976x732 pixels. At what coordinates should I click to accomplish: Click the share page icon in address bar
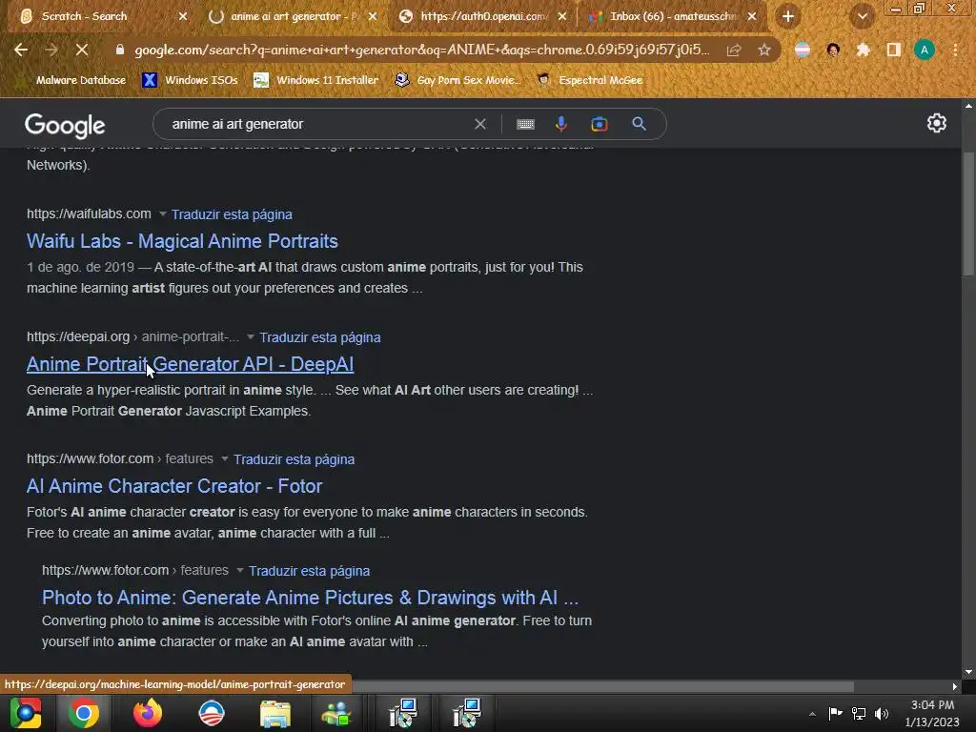coord(734,50)
